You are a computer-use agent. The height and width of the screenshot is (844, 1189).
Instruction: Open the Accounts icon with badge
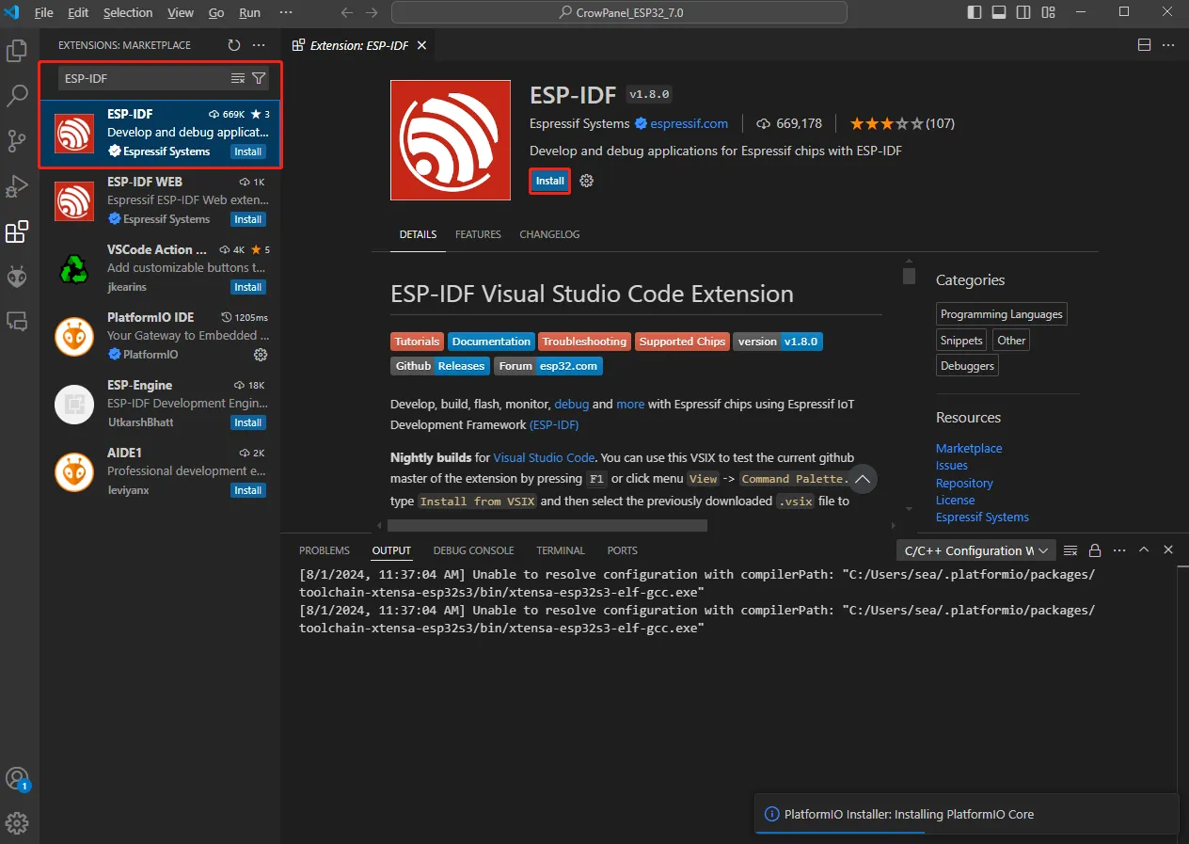(17, 779)
